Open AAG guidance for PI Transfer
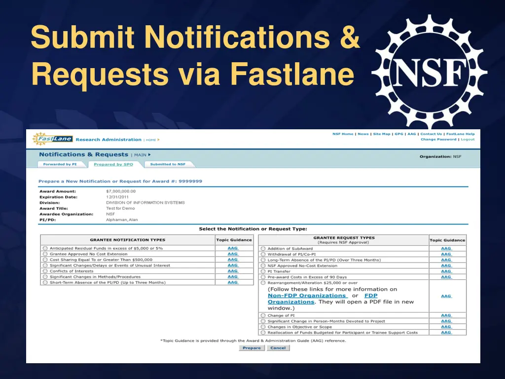The image size is (505, 379). 446,271
